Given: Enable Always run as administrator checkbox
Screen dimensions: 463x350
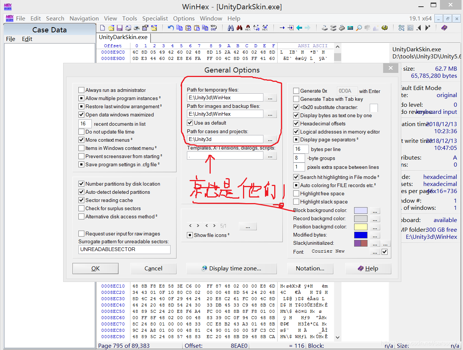Looking at the screenshot, I should point(81,90).
